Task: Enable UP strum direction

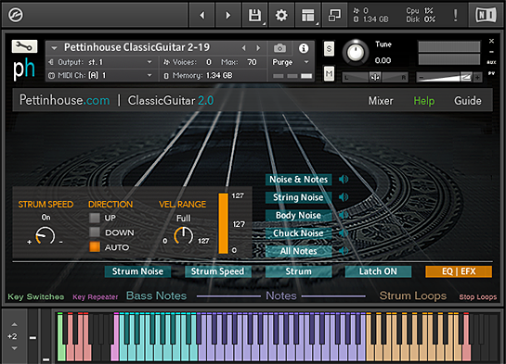Action: (95, 218)
